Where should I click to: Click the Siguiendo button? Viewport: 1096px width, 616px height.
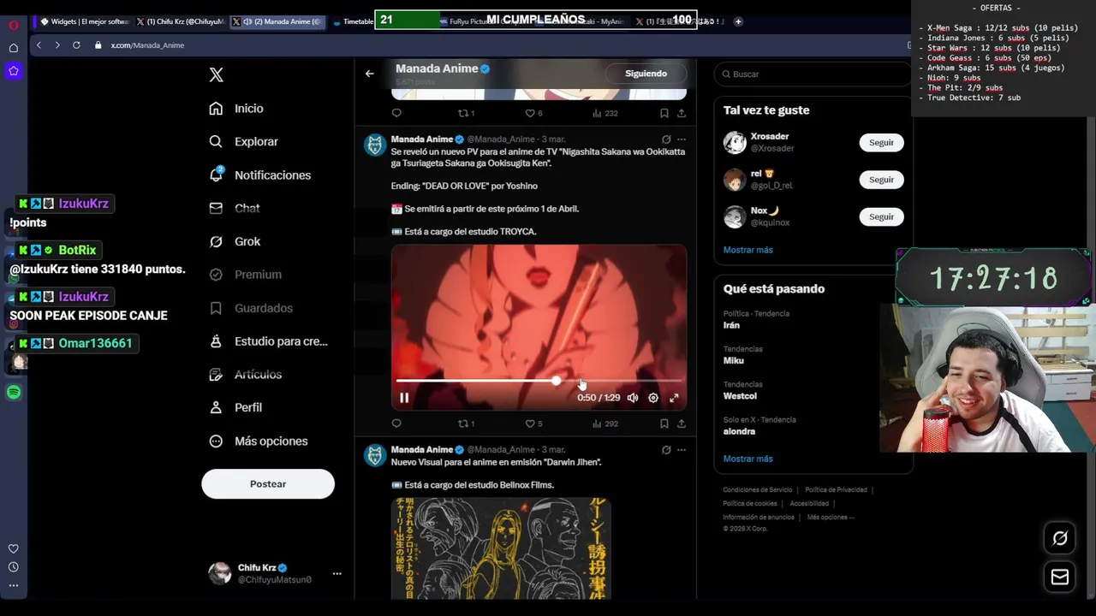click(x=646, y=74)
